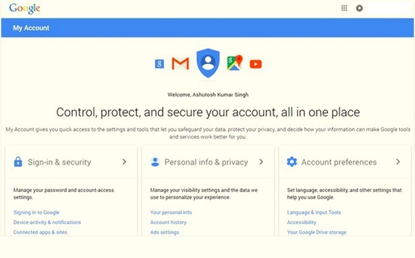Click the Google logo
The width and height of the screenshot is (415, 258).
click(x=24, y=9)
